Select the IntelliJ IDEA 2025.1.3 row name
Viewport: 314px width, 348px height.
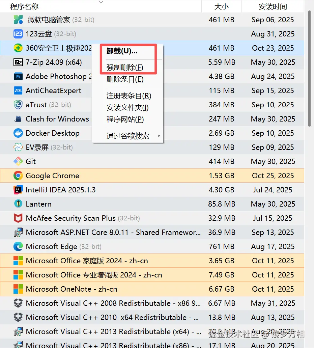click(x=60, y=190)
